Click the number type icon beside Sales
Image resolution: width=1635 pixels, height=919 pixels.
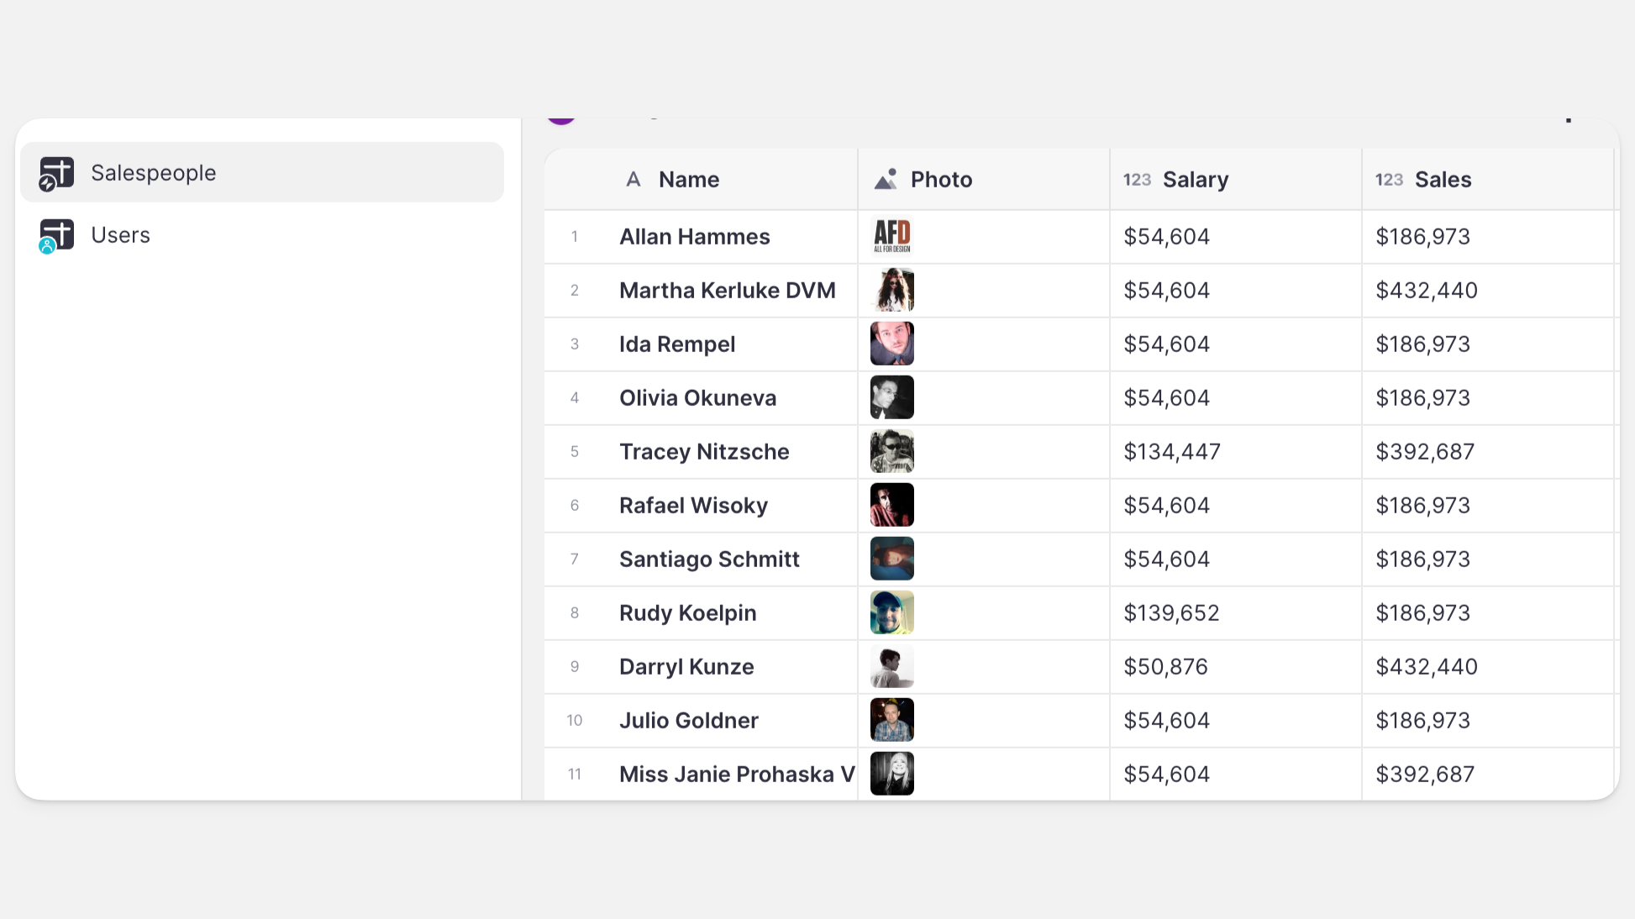1389,179
